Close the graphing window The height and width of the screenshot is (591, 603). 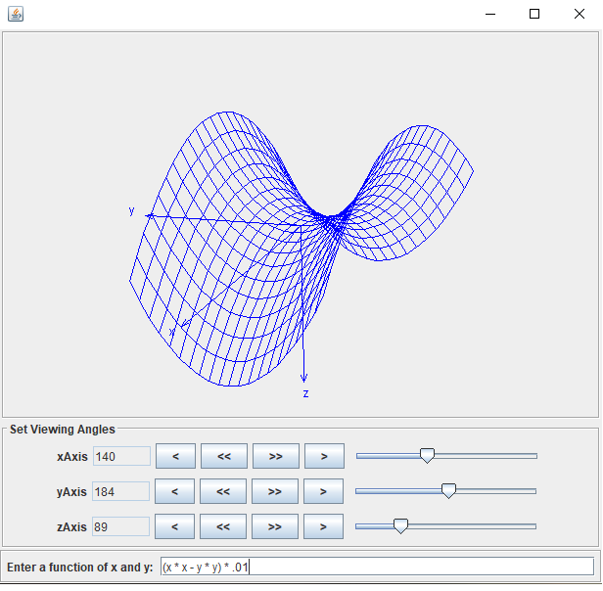[x=580, y=15]
